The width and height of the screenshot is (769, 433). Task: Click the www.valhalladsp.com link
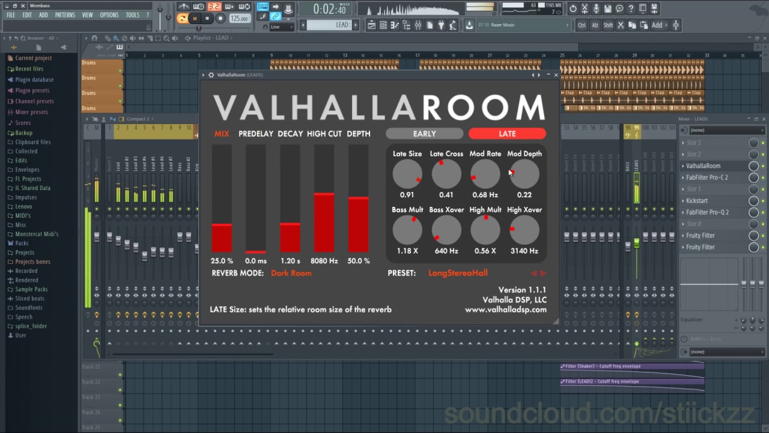[x=506, y=310]
